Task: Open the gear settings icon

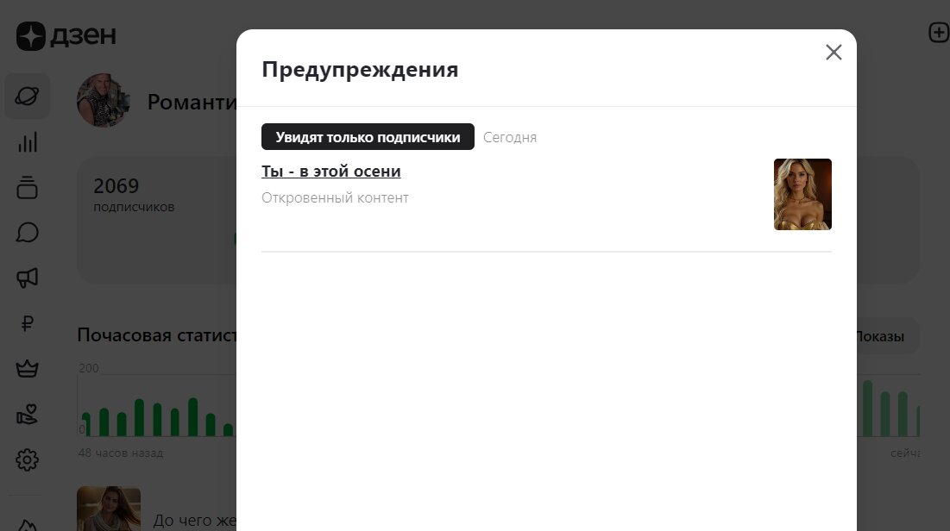Action: click(28, 459)
